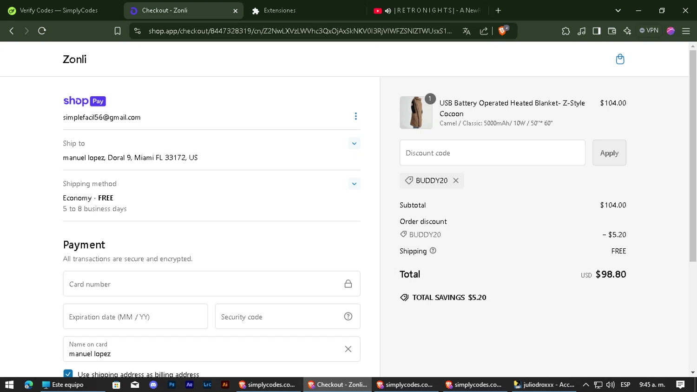This screenshot has width=697, height=392.
Task: Click the browser address bar URL
Action: (x=300, y=31)
